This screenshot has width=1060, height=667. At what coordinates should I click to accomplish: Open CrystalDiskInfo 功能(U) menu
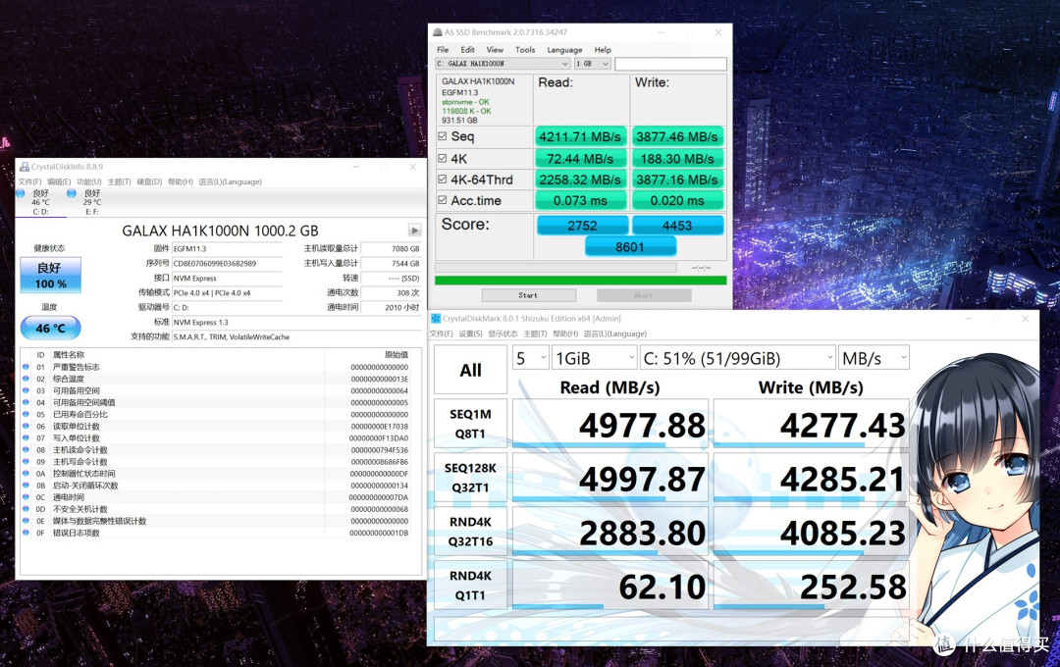[88, 181]
